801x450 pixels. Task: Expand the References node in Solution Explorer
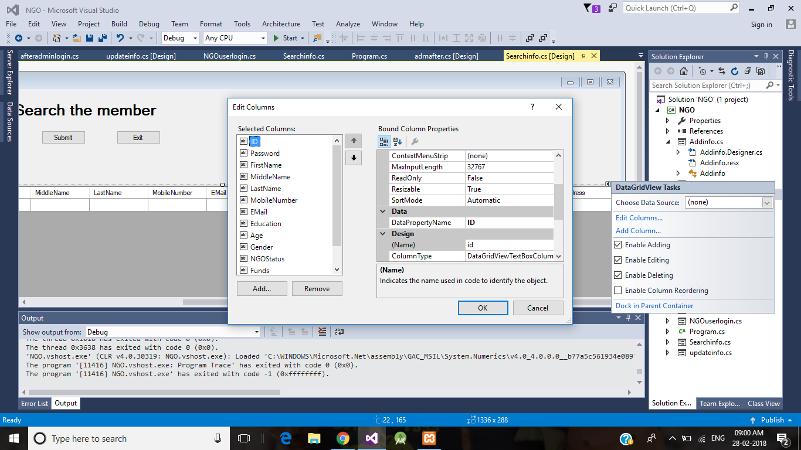(667, 131)
